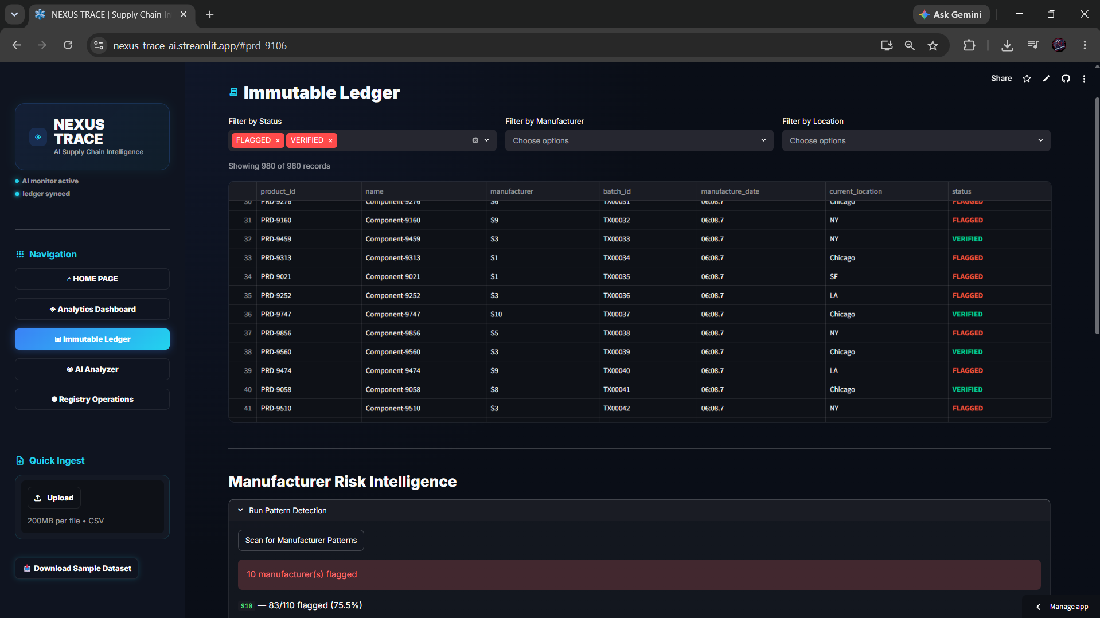
Task: Go to HOME PAGE in navigation
Action: (92, 279)
